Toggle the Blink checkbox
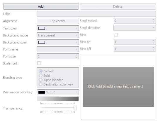The height and width of the screenshot is (122, 158). pos(116,35)
